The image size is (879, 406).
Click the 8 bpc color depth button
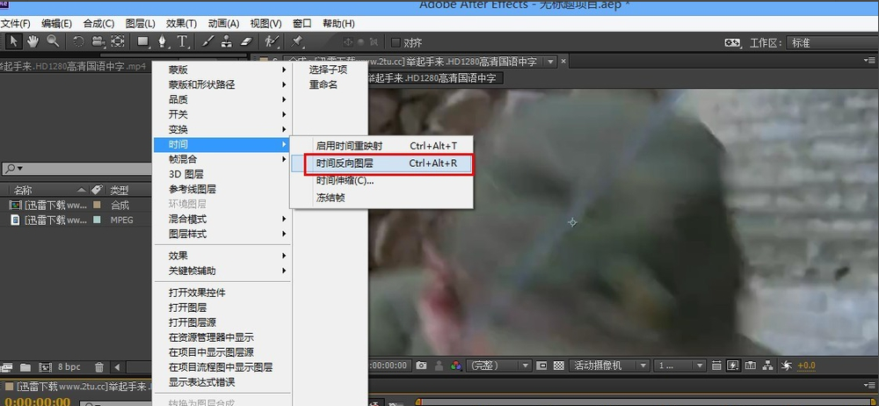click(x=69, y=367)
